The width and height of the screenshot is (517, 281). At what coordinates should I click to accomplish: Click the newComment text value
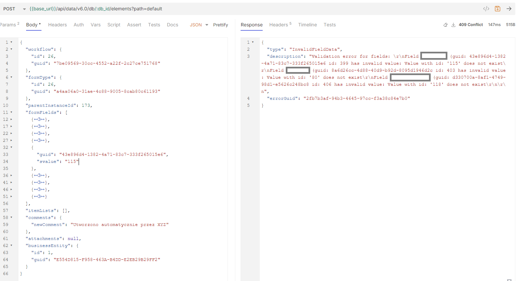(119, 224)
